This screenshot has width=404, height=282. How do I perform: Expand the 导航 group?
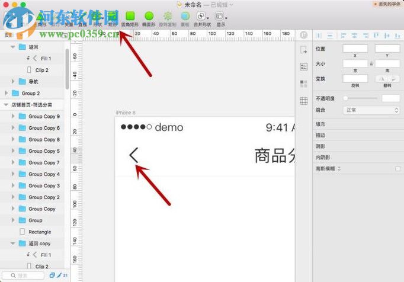pos(13,81)
